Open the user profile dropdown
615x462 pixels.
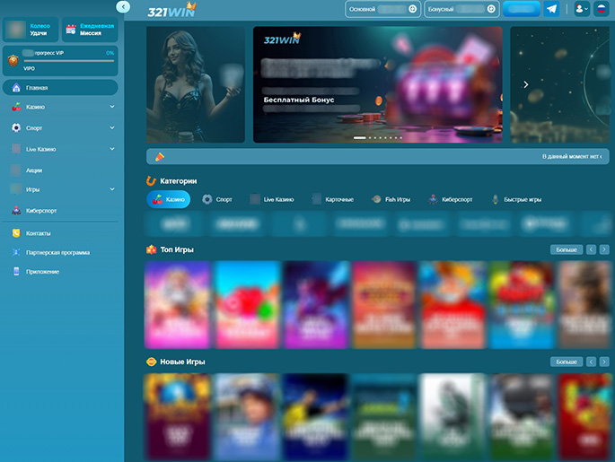pyautogui.click(x=580, y=9)
